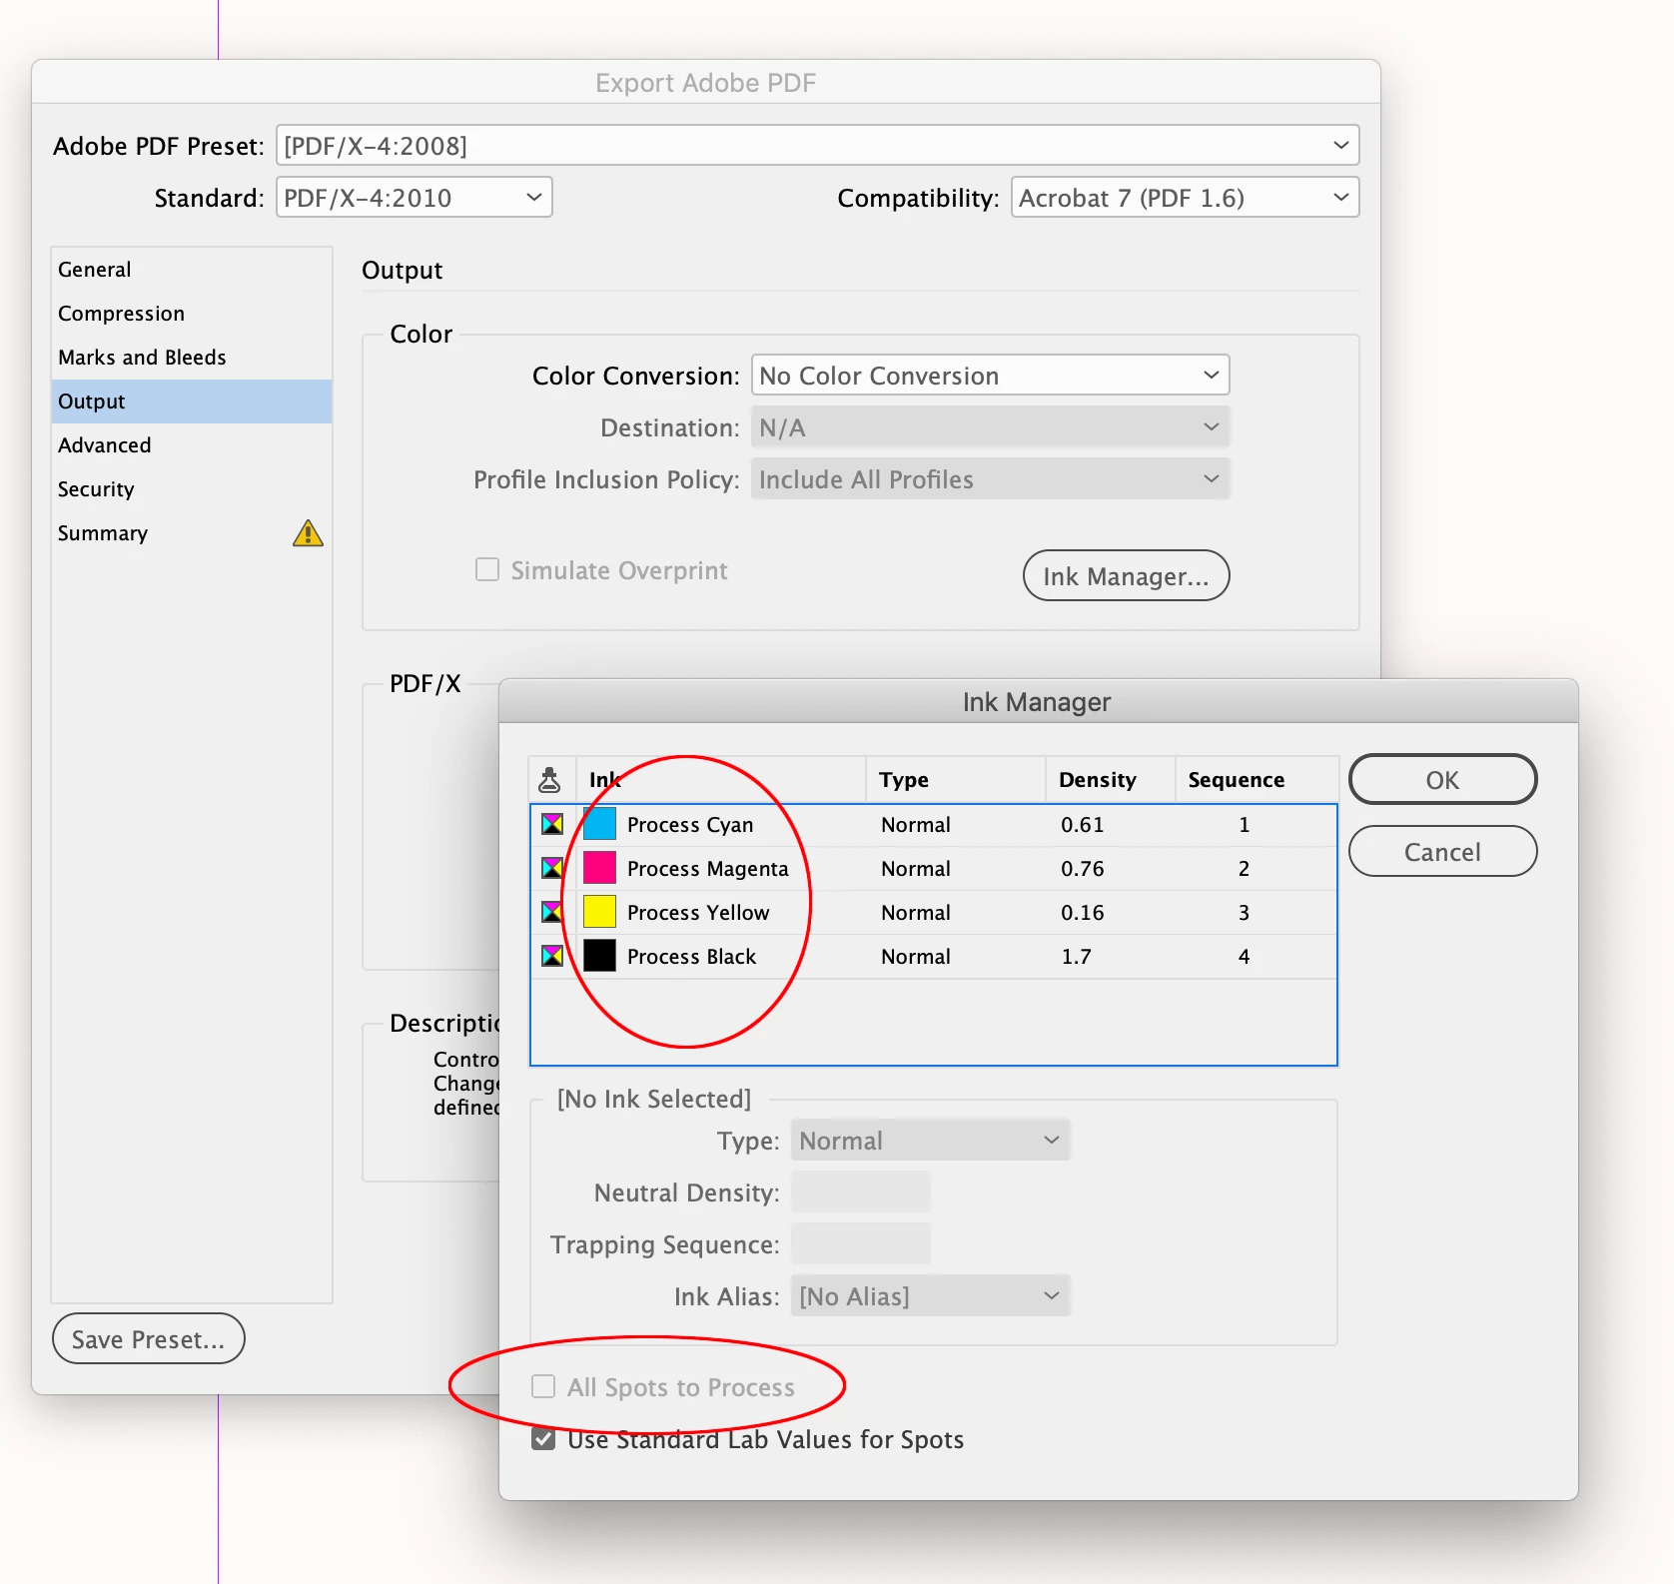Open the Destination N/A dropdown

click(990, 426)
